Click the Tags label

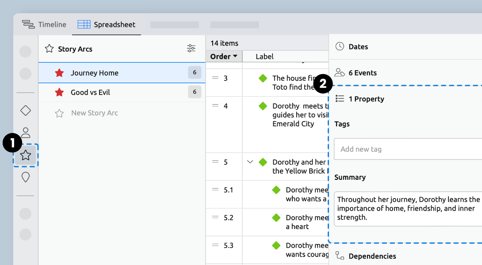tap(342, 124)
